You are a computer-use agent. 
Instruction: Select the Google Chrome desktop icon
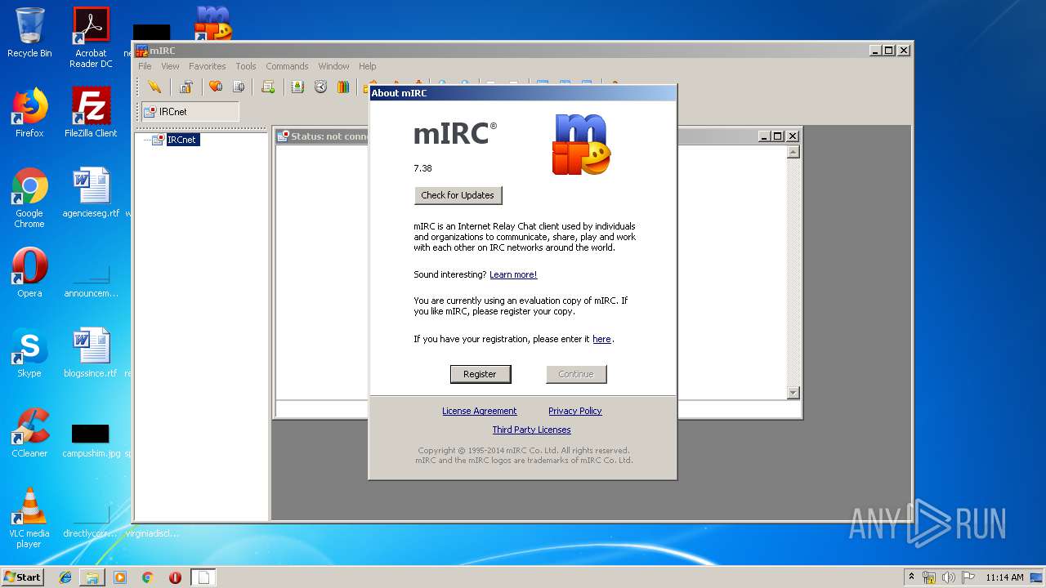[29, 198]
